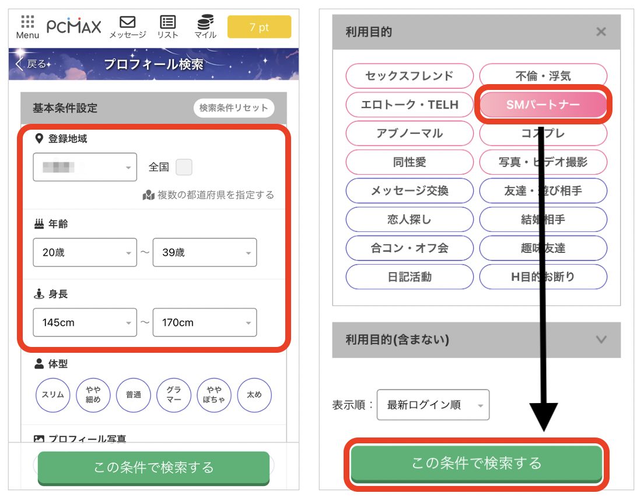This screenshot has width=644, height=500.
Task: Open the 最新ログイン順 sort order dropdown
Action: pos(433,405)
